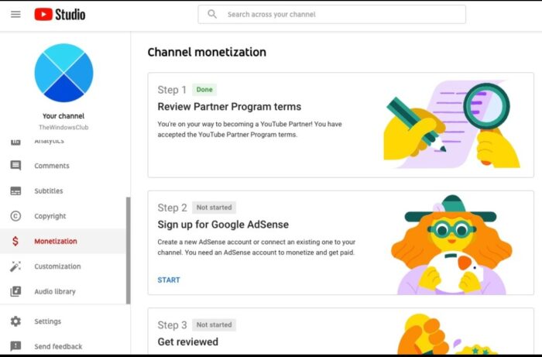Click 'Review Partner Program terms' heading
Image resolution: width=542 pixels, height=357 pixels.
coord(229,107)
